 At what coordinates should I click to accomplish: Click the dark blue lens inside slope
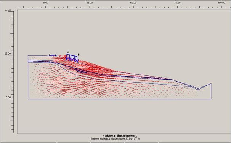coord(80,71)
